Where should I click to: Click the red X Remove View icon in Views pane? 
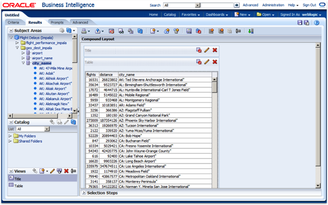[x=66, y=171]
